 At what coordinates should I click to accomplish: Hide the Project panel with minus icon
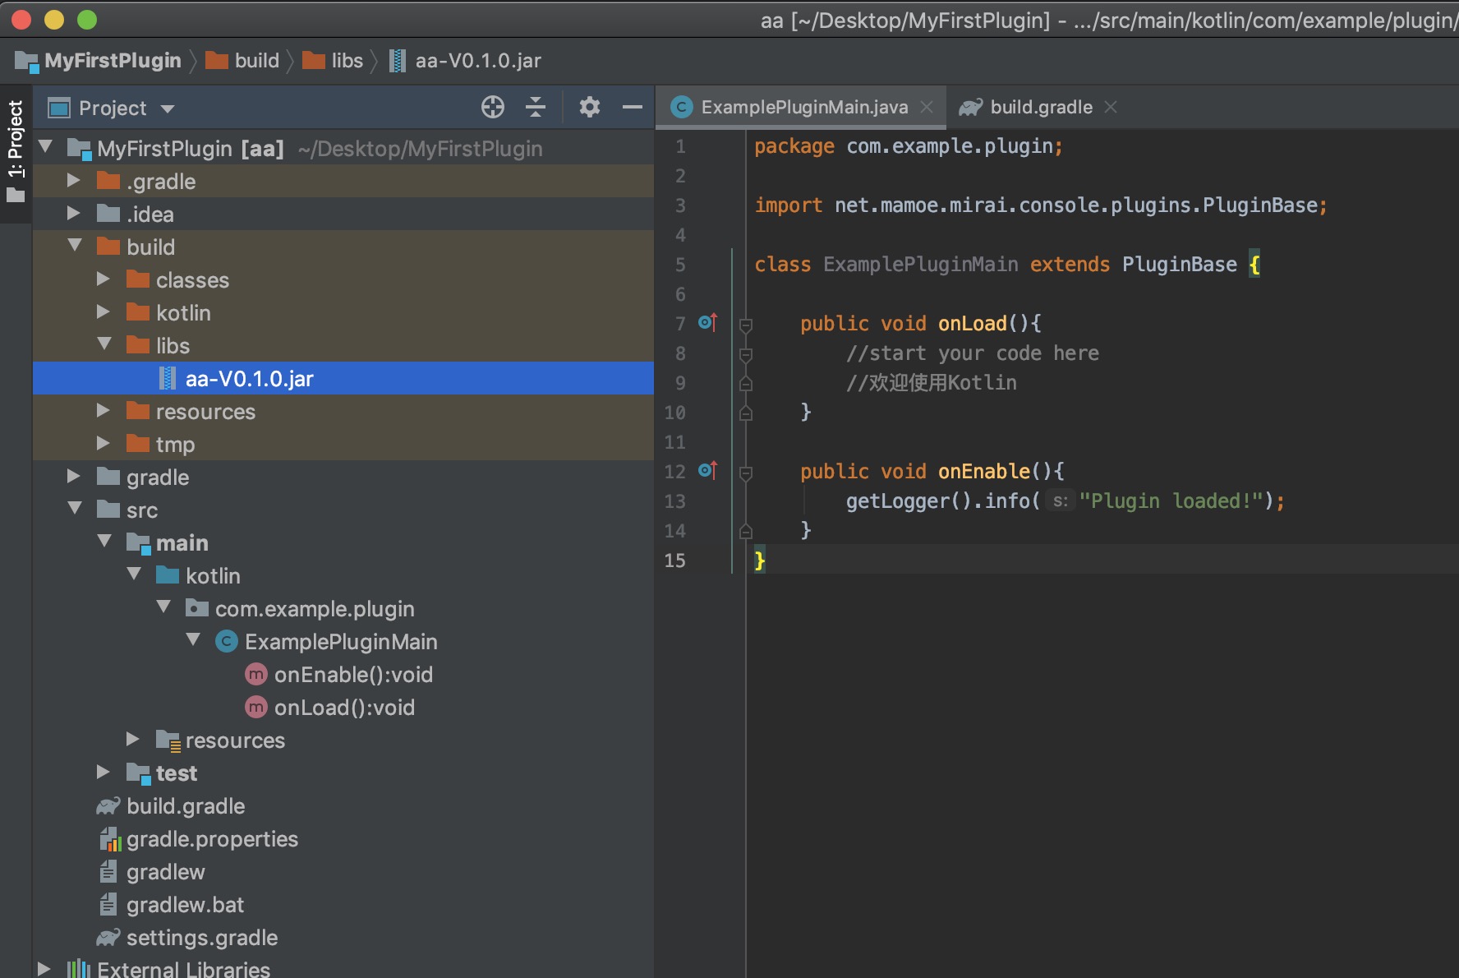click(632, 107)
